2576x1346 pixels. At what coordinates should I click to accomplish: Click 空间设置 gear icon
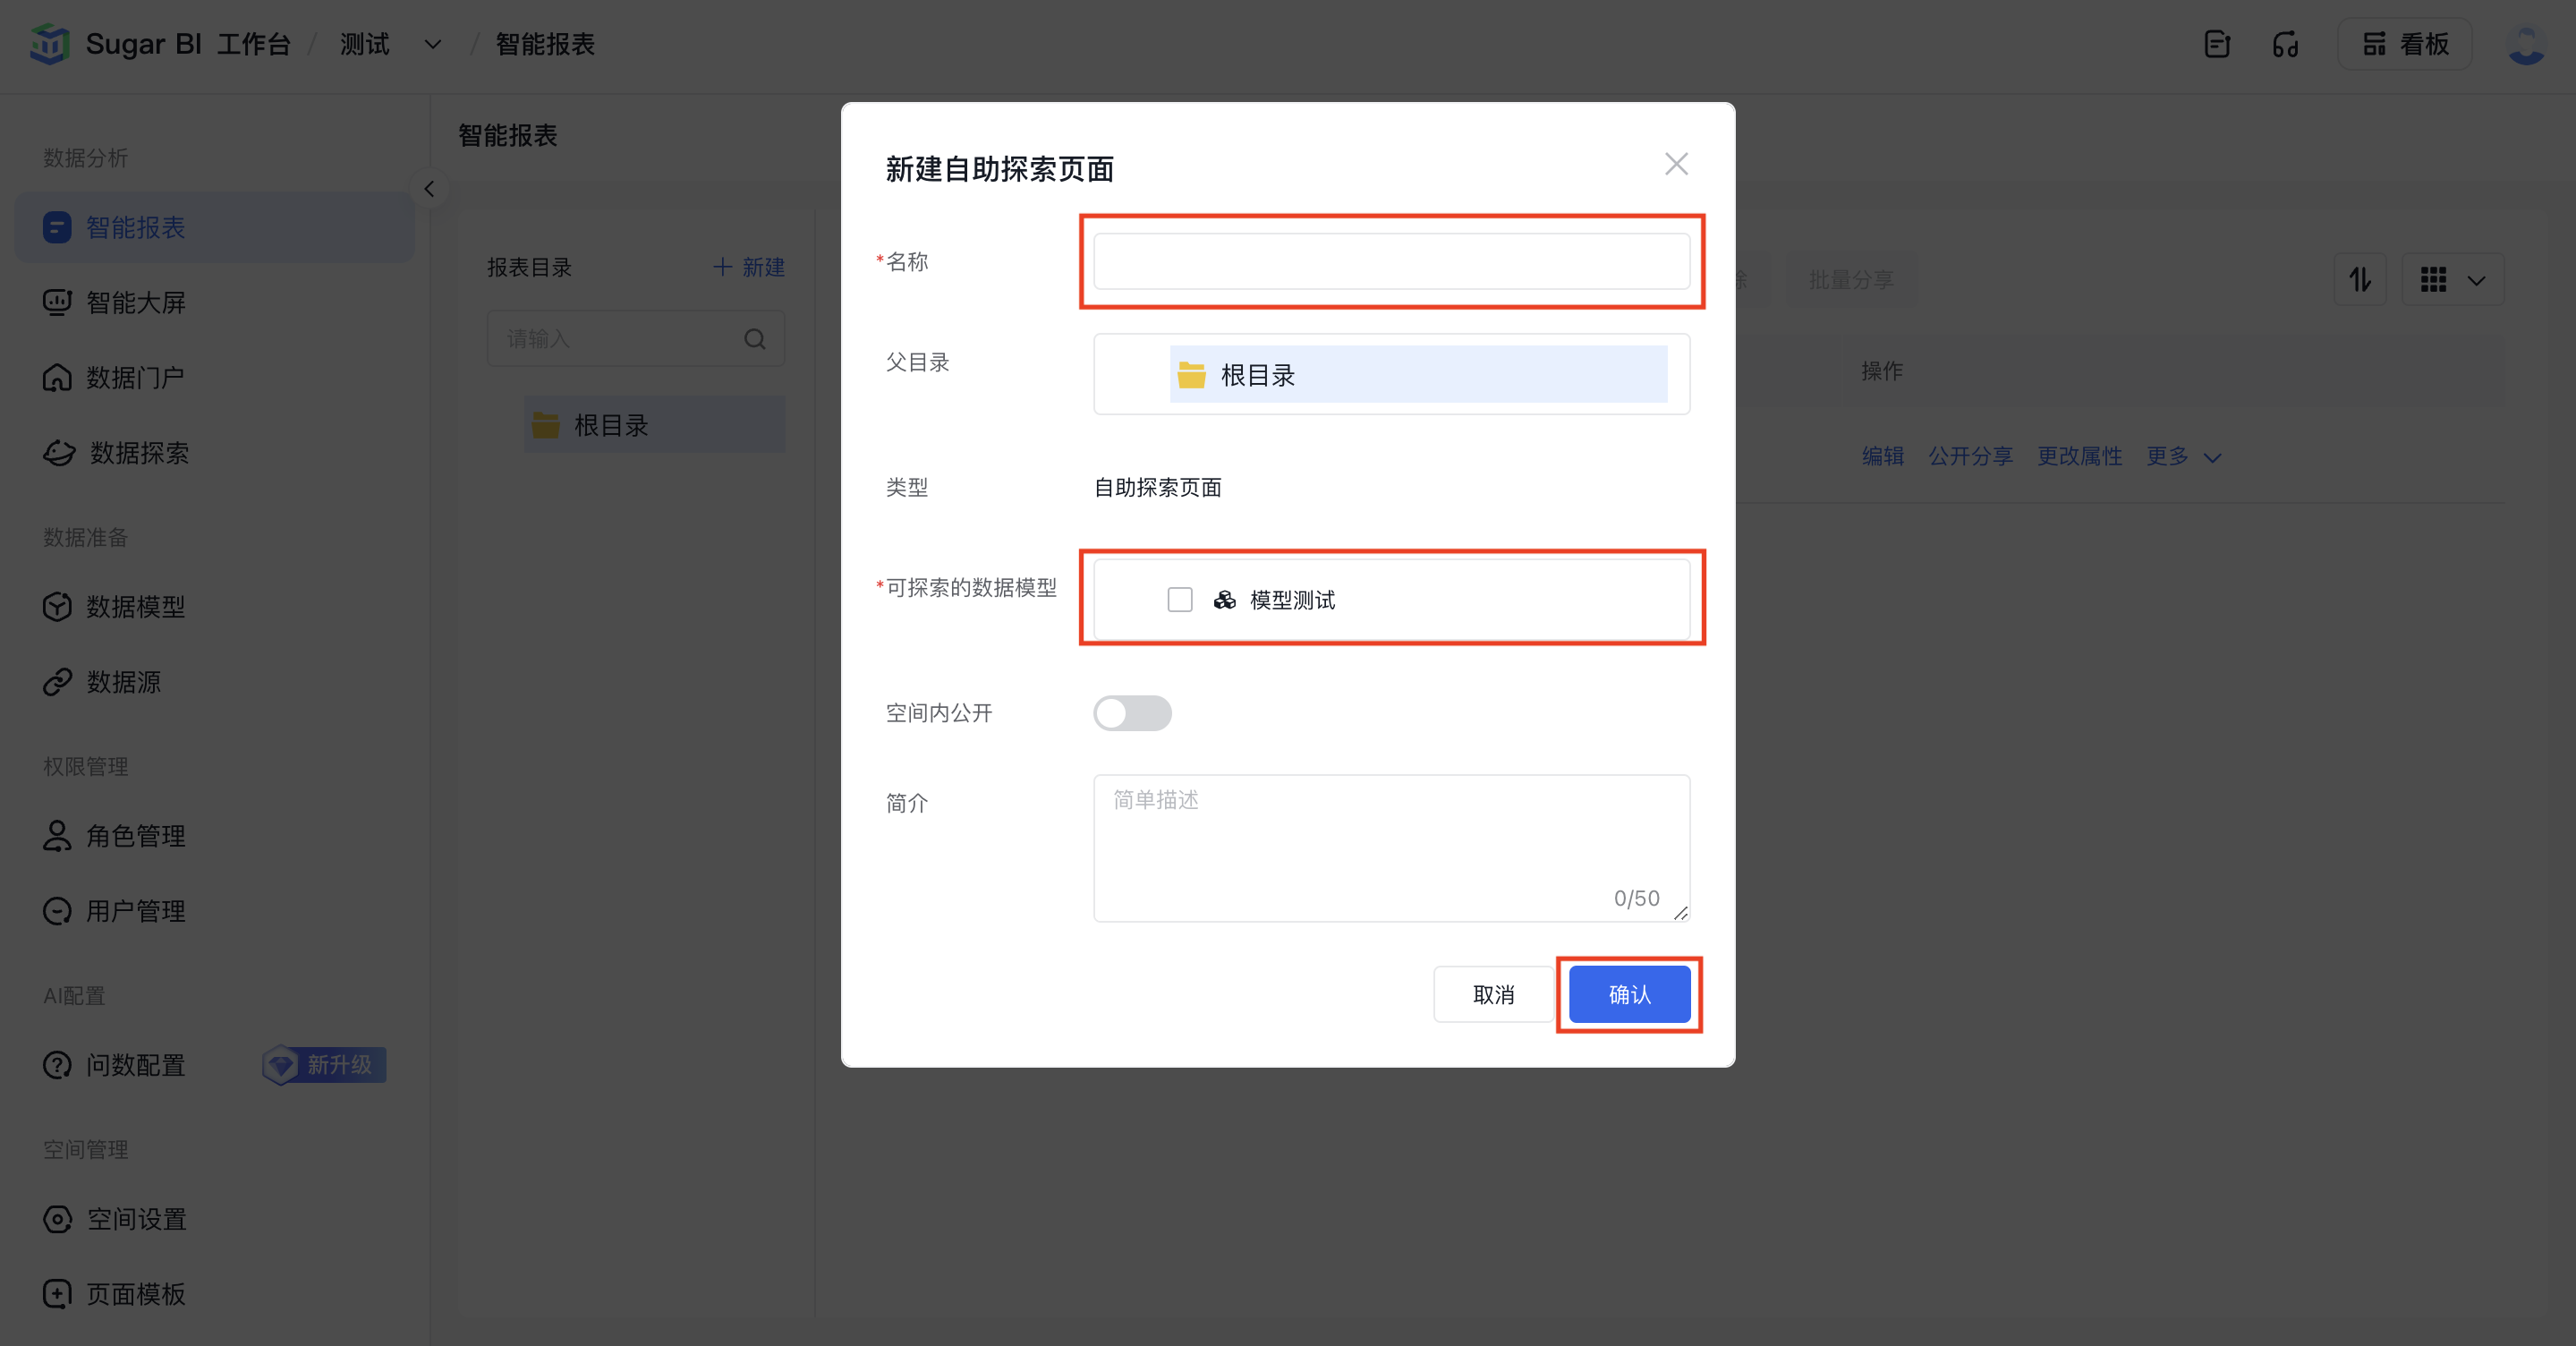click(x=57, y=1219)
